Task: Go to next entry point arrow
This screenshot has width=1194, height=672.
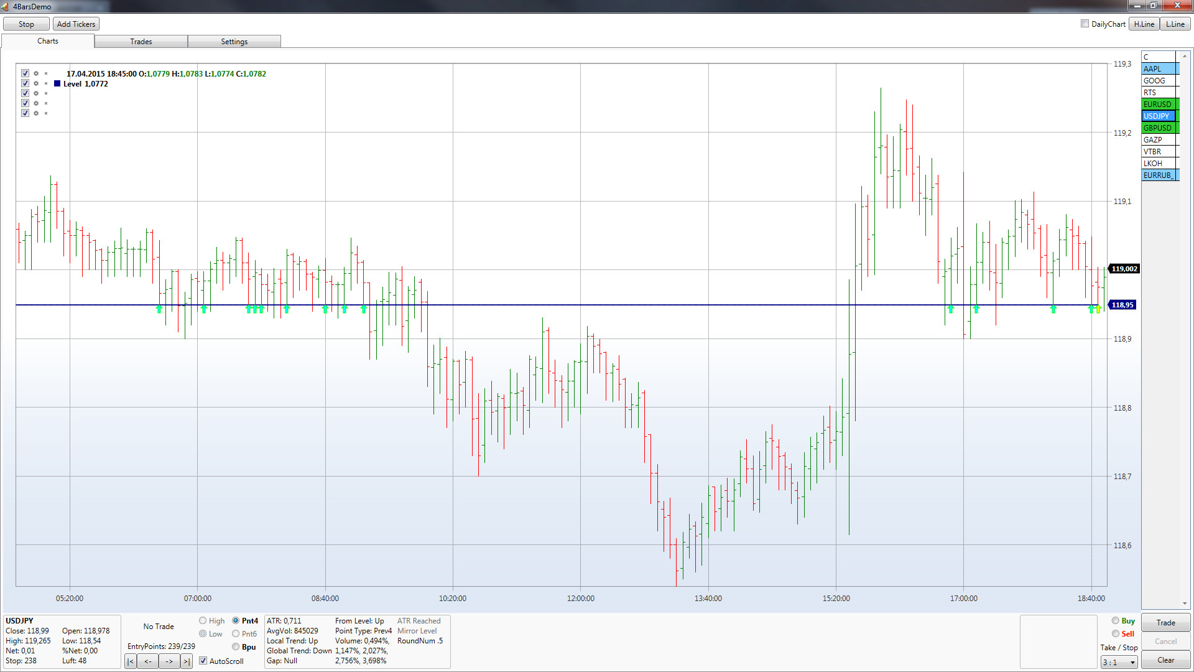Action: click(x=169, y=661)
